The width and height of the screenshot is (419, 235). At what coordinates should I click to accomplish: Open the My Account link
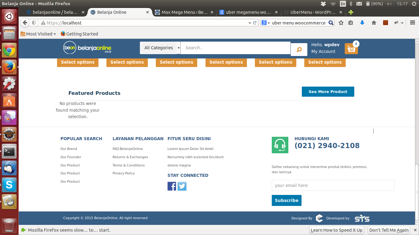click(x=323, y=51)
